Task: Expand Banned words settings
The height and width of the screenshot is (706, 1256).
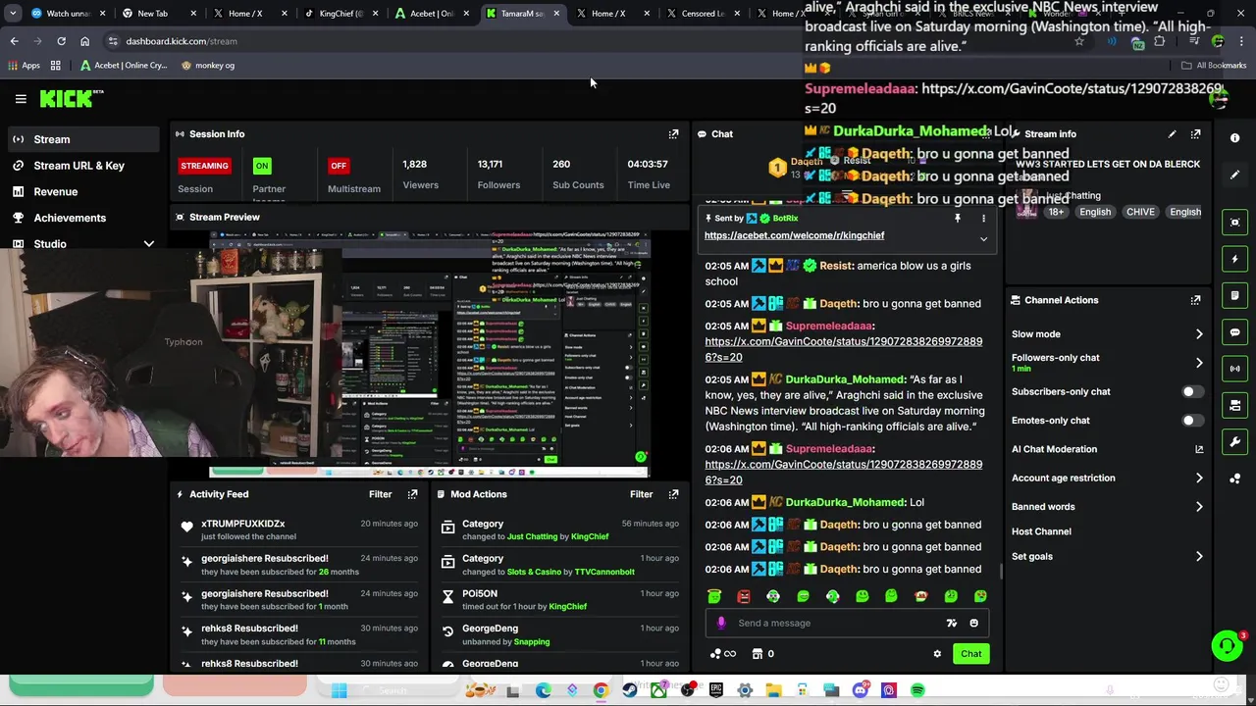Action: click(1199, 507)
